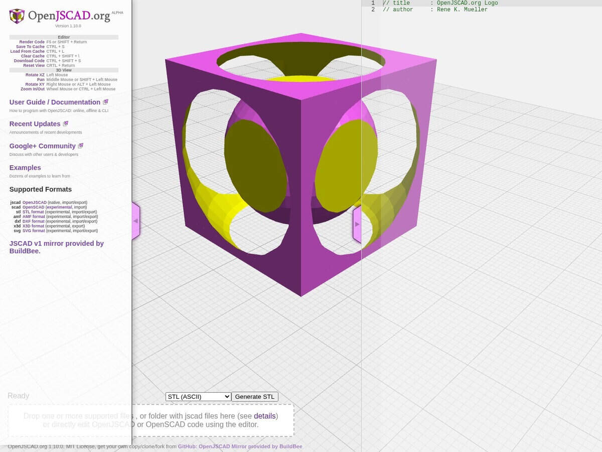The image size is (602, 452).
Task: Open the GitHub OpenJSCAD Mirror footer link
Action: pos(240,446)
